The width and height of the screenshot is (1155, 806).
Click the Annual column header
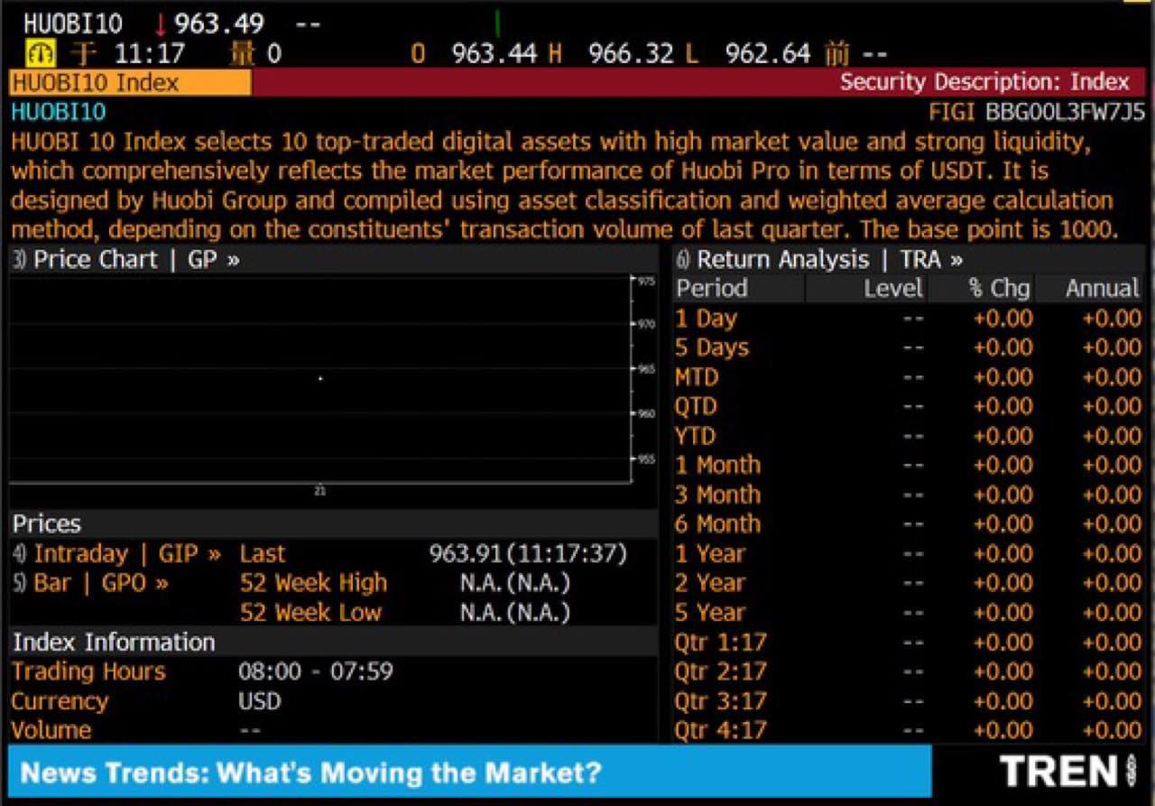tap(1103, 289)
